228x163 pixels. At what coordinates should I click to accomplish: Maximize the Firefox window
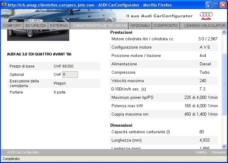pos(216,5)
